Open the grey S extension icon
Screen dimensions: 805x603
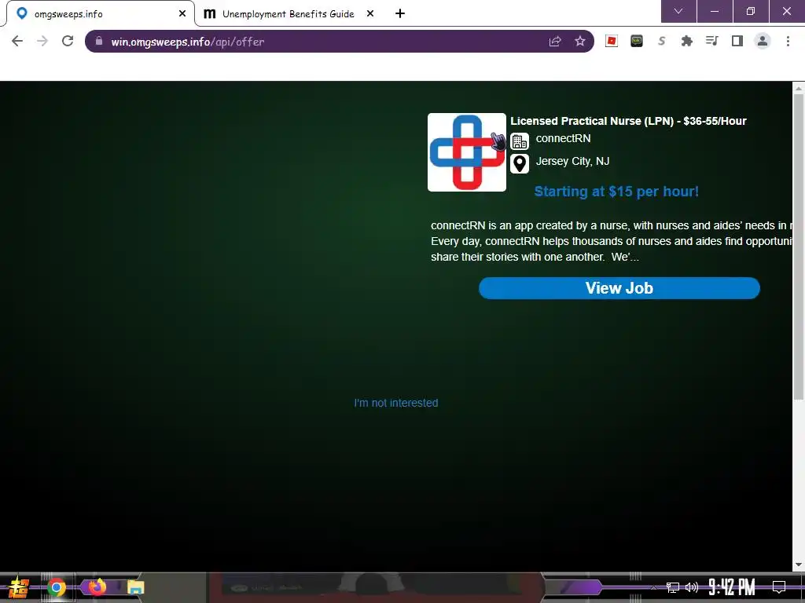pyautogui.click(x=662, y=41)
